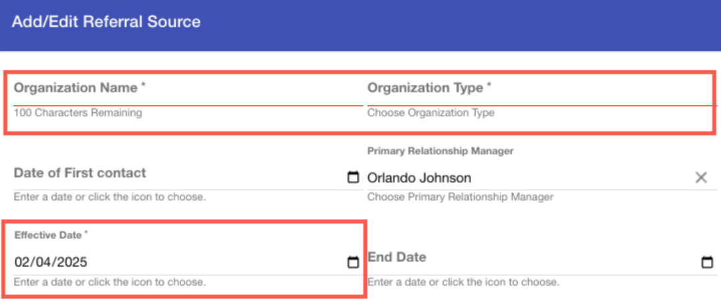Image resolution: width=721 pixels, height=306 pixels.
Task: Open calendar picker for Date of First contact
Action: tap(353, 178)
